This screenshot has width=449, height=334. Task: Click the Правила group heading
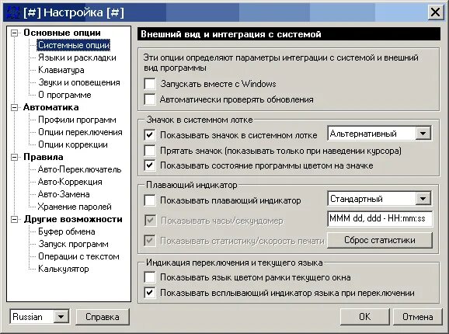click(x=44, y=157)
